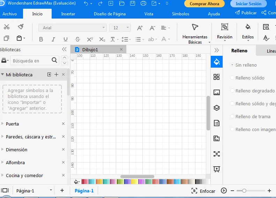The height and width of the screenshot is (198, 276).
Task: Apply Subscript formatting
Action: (x=102, y=39)
